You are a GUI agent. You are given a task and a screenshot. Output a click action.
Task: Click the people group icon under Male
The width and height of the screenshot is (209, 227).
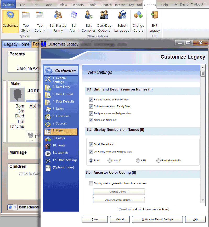coord(30,135)
